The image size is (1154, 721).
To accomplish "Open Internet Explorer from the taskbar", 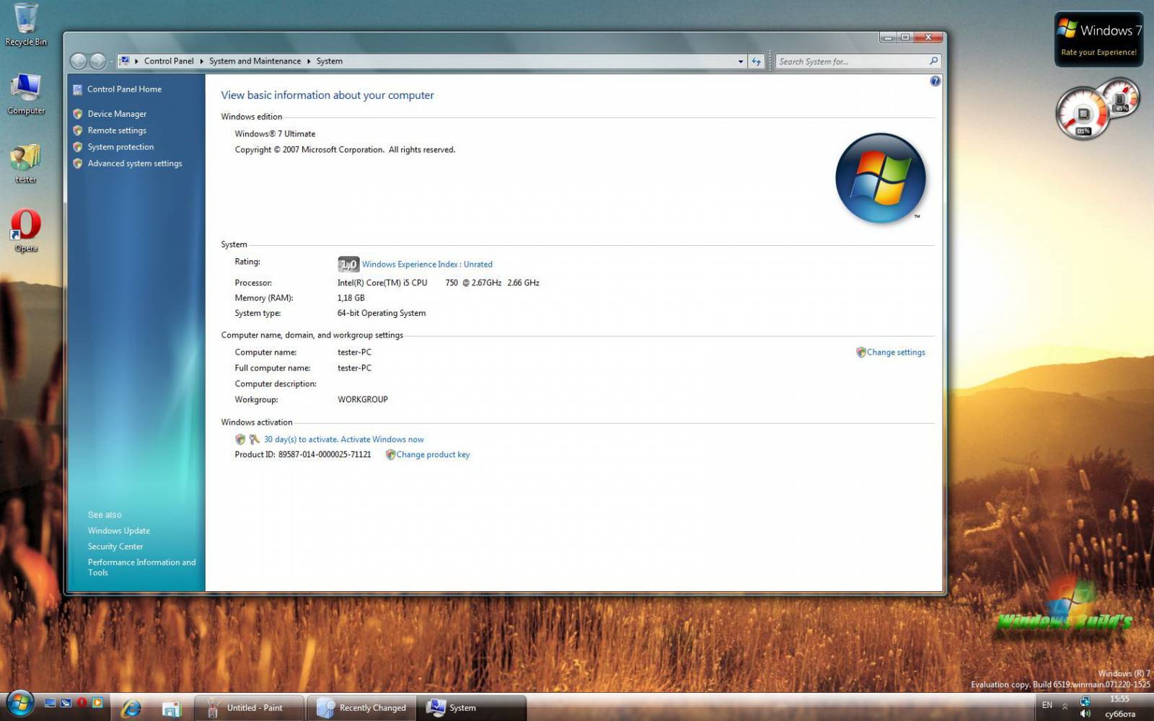I will tap(131, 708).
